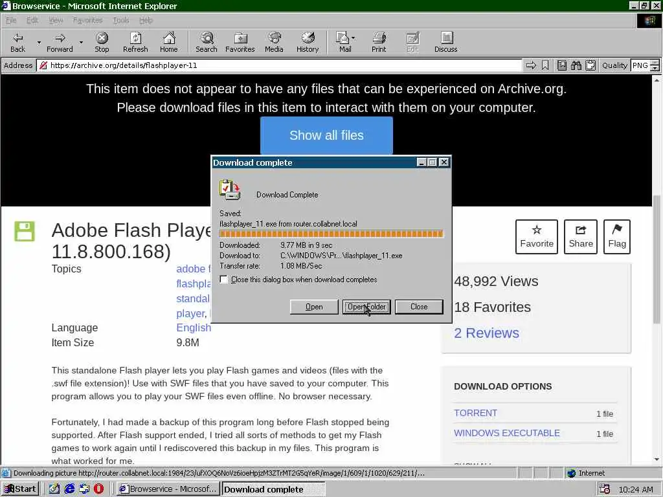Launch Opera from the quick launch bar

tap(98, 489)
